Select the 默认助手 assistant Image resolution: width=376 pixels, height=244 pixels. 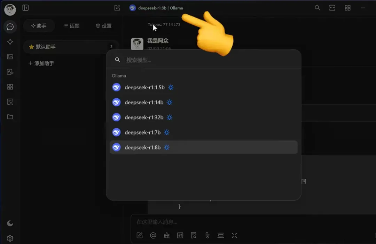[71, 47]
